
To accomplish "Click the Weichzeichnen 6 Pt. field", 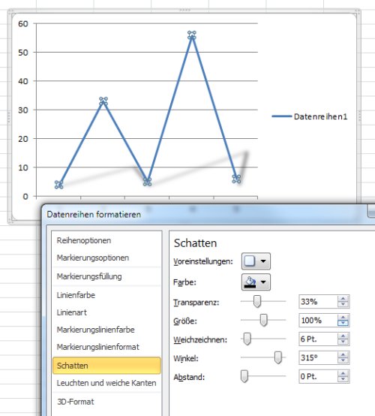I will [x=318, y=339].
